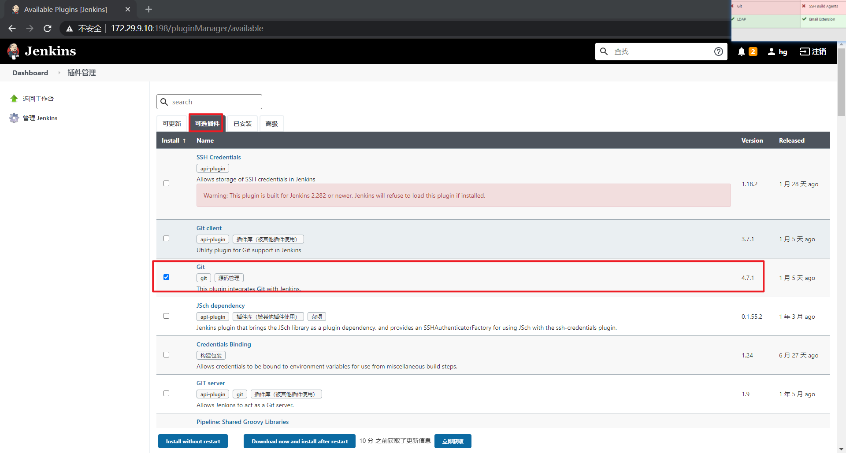
Task: Open the Credentials Binding plugin link
Action: click(x=223, y=344)
